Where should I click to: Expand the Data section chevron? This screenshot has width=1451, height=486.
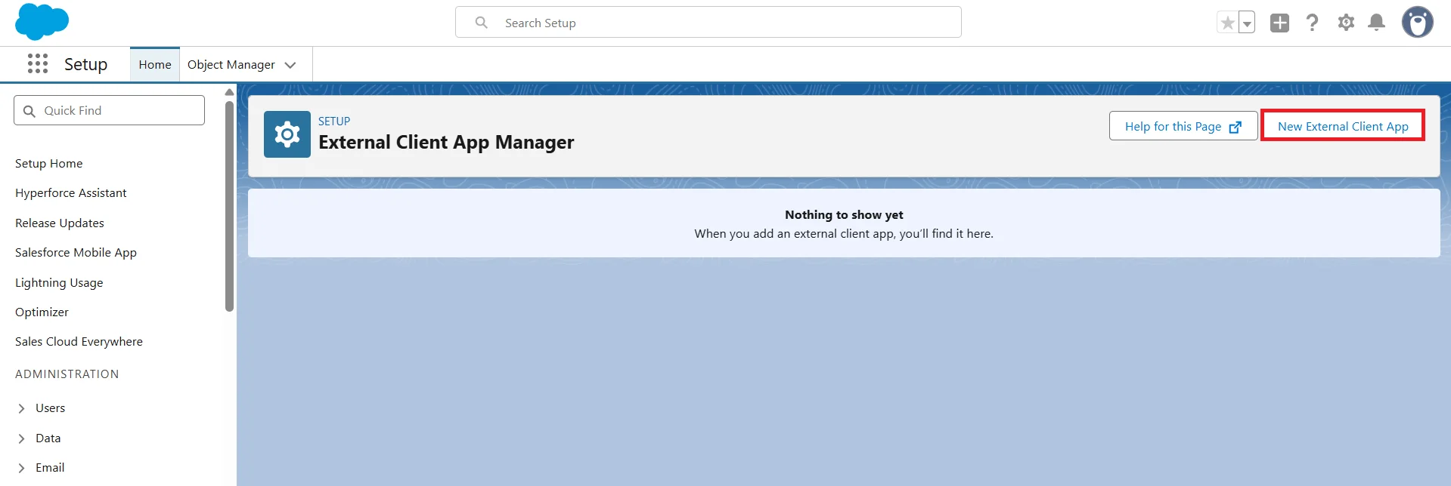click(21, 438)
